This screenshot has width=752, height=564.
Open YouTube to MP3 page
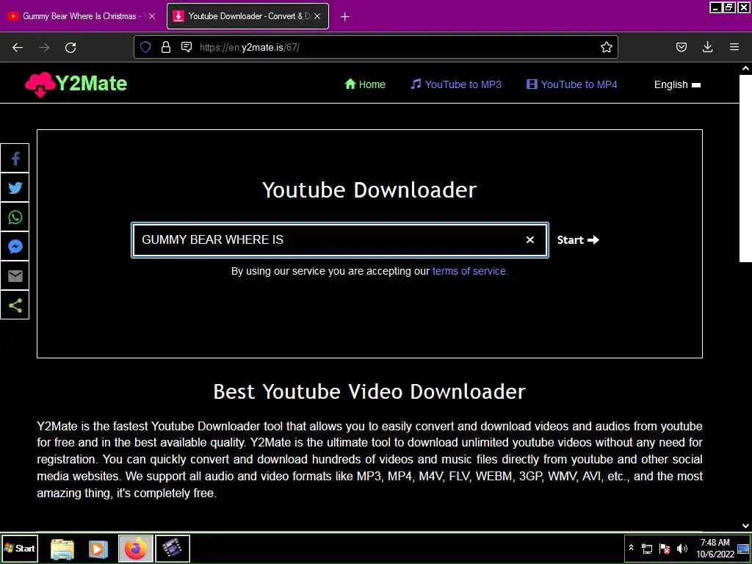tap(456, 84)
